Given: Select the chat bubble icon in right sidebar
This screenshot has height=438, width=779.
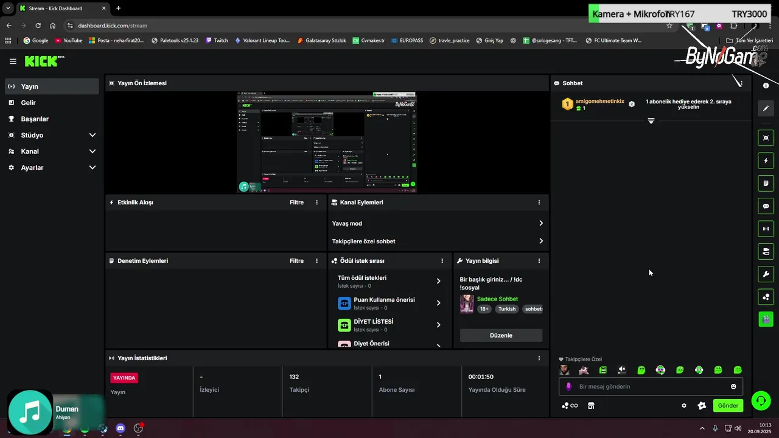Looking at the screenshot, I should [766, 206].
